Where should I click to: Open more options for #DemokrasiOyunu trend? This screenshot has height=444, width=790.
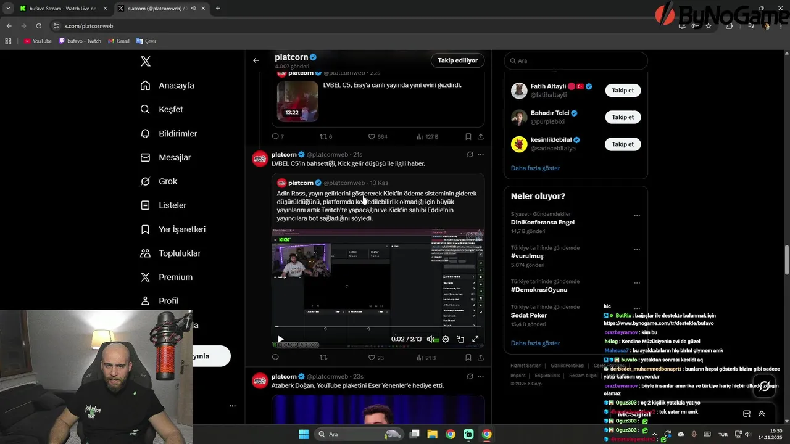pos(637,284)
